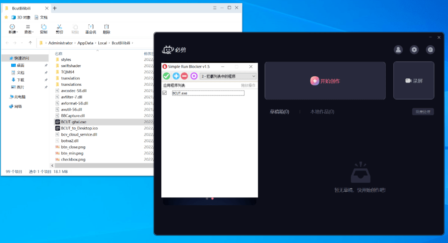
Task: Open the hexagon settings icon in 必剪
Action: (414, 50)
